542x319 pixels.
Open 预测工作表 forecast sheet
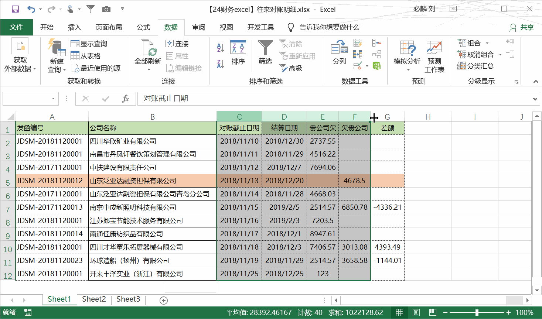tap(434, 57)
